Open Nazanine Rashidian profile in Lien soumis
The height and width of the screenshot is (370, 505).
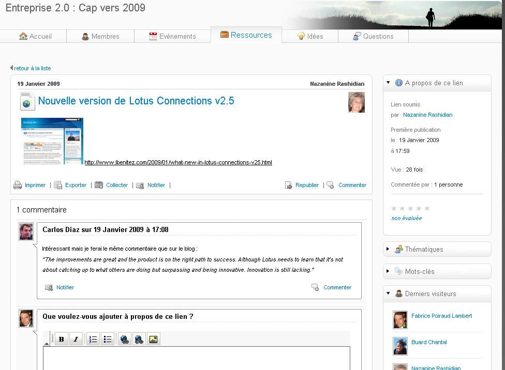coord(428,115)
